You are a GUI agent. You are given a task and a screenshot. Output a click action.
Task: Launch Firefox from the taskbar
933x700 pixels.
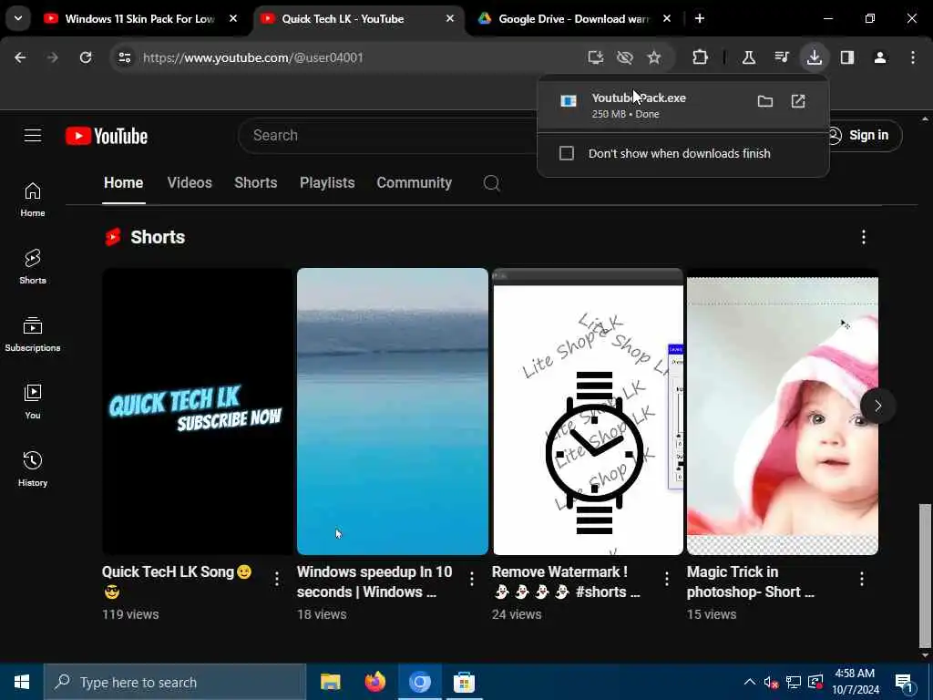tap(374, 682)
